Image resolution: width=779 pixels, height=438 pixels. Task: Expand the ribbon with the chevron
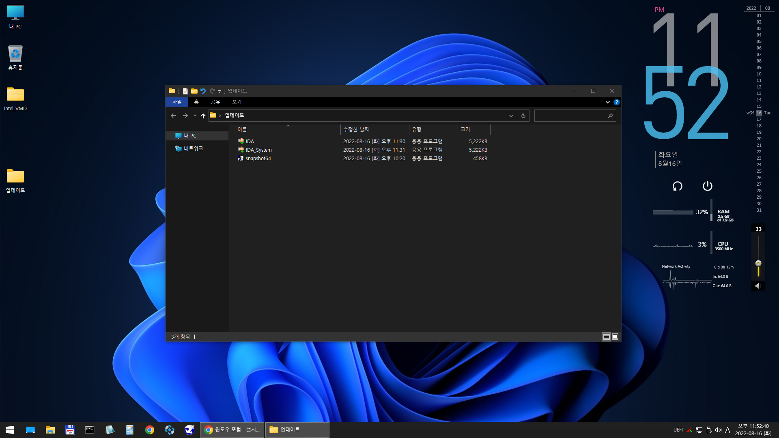[x=607, y=102]
